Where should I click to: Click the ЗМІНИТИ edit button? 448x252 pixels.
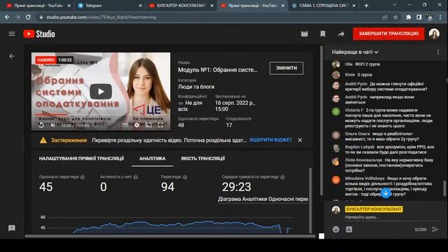[286, 68]
